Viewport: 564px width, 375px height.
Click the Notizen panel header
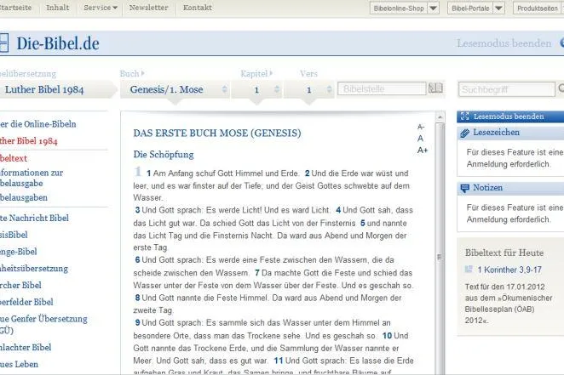[510, 188]
